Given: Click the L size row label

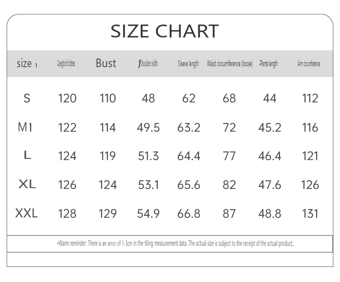Looking at the screenshot, I should click(x=27, y=155).
